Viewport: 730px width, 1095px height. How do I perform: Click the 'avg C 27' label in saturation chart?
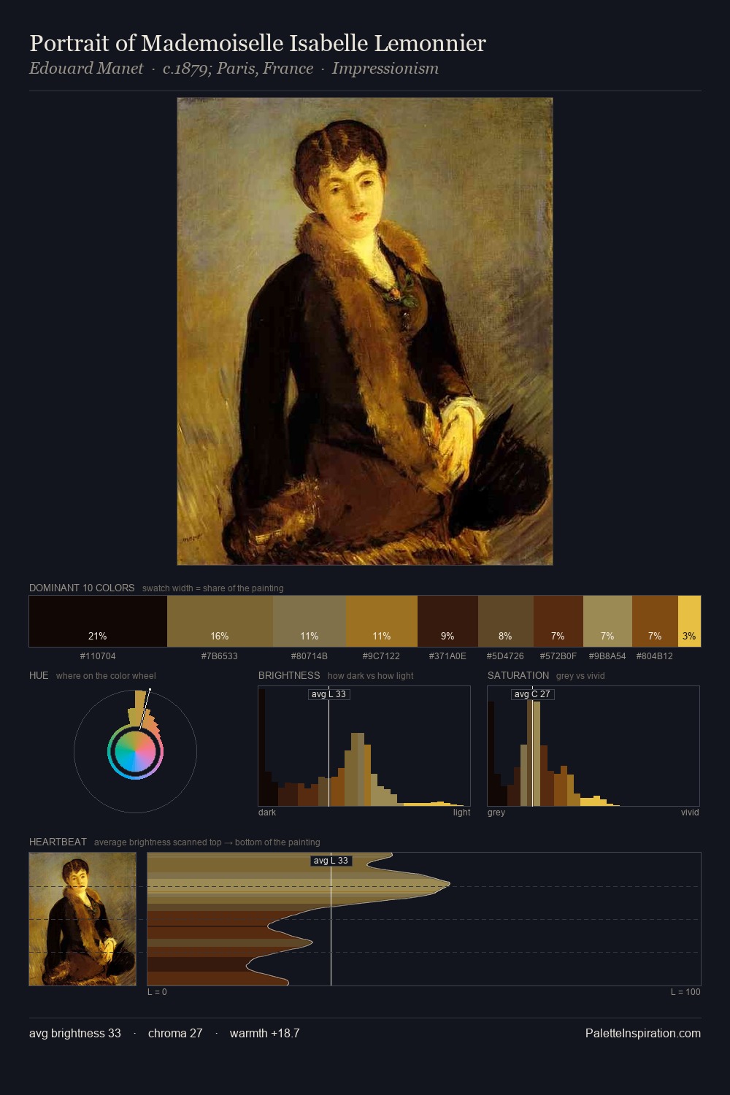532,694
